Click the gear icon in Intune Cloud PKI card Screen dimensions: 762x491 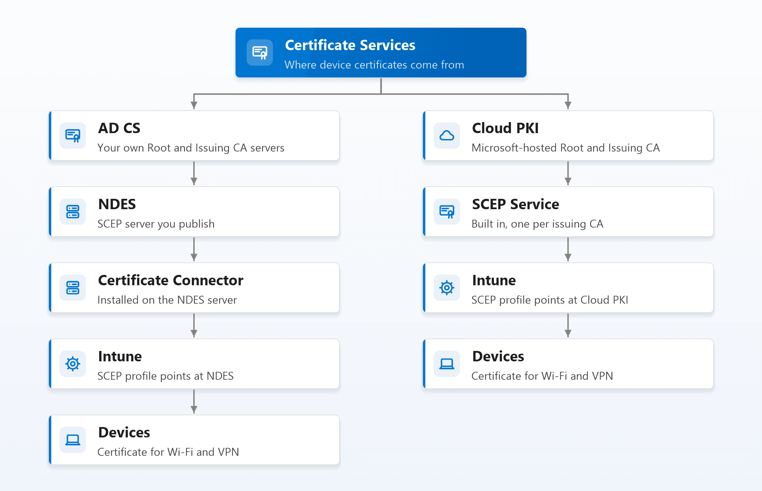(x=447, y=288)
